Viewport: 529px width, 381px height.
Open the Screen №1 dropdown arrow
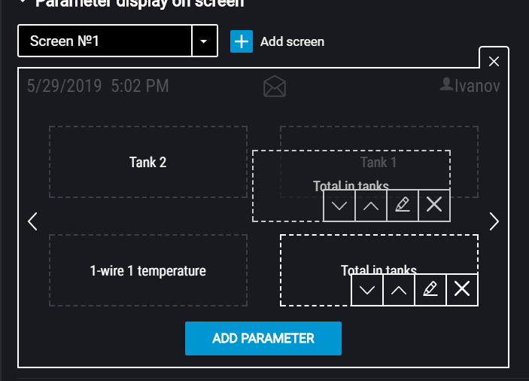coord(204,41)
